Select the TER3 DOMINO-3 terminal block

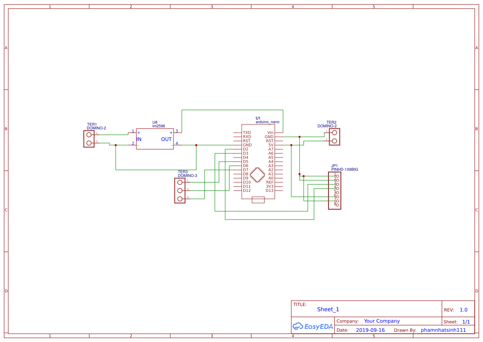(x=180, y=191)
